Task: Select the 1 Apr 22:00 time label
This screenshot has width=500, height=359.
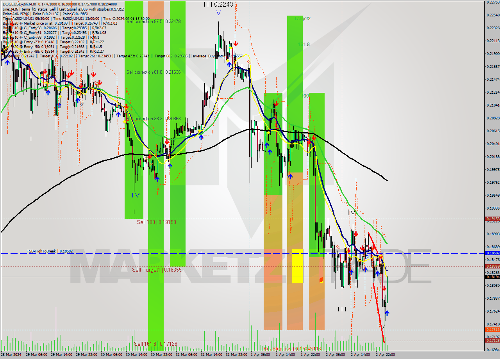Action: pyautogui.click(x=310, y=355)
